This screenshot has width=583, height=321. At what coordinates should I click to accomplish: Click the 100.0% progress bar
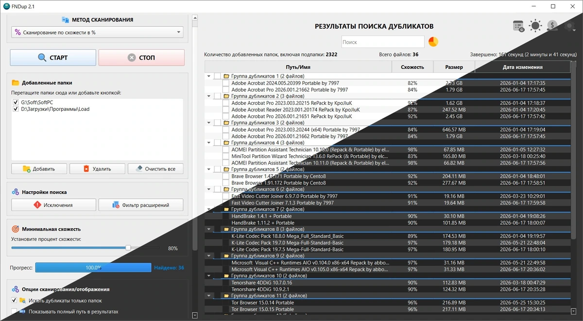point(93,268)
